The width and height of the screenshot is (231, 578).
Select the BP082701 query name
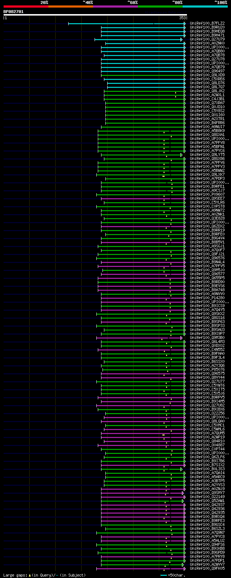pyautogui.click(x=13, y=12)
